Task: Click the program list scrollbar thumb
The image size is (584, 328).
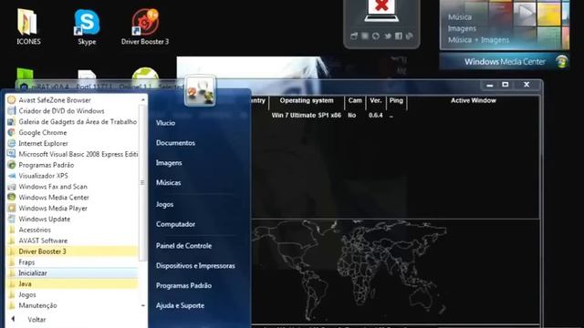Action: 142,182
